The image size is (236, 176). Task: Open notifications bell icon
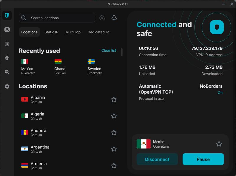click(114, 18)
